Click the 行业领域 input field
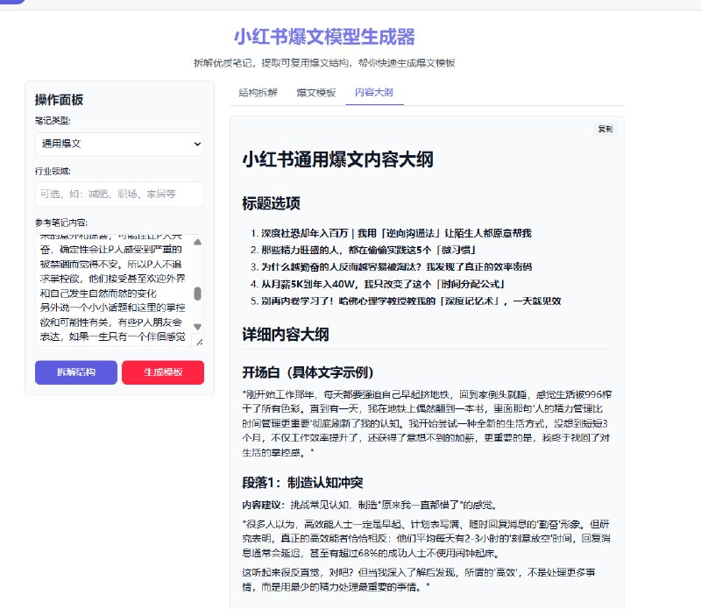The width and height of the screenshot is (701, 609). click(x=119, y=194)
